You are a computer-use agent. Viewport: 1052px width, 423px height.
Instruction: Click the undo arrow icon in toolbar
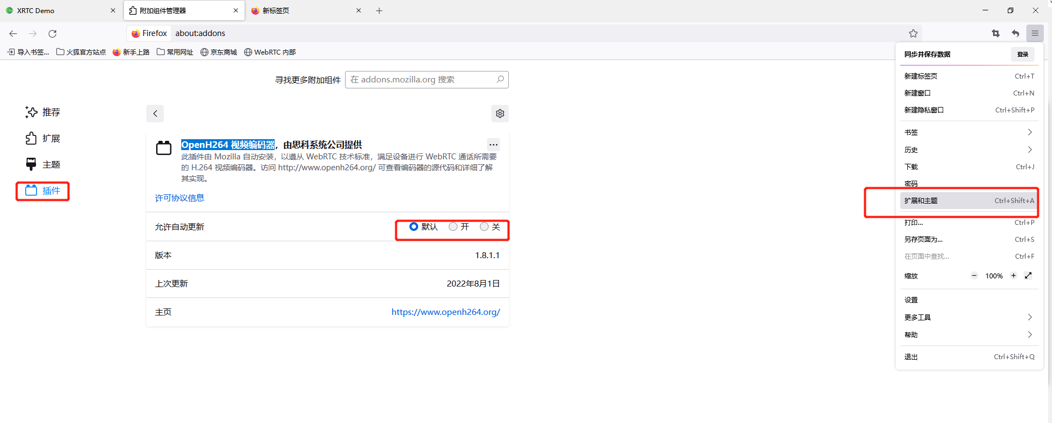point(1015,33)
